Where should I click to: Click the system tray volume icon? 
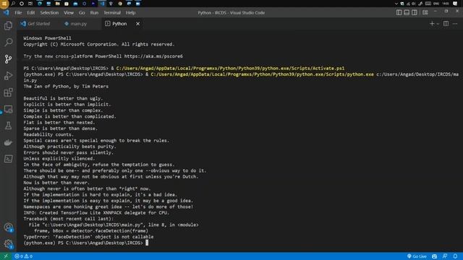(413, 4)
